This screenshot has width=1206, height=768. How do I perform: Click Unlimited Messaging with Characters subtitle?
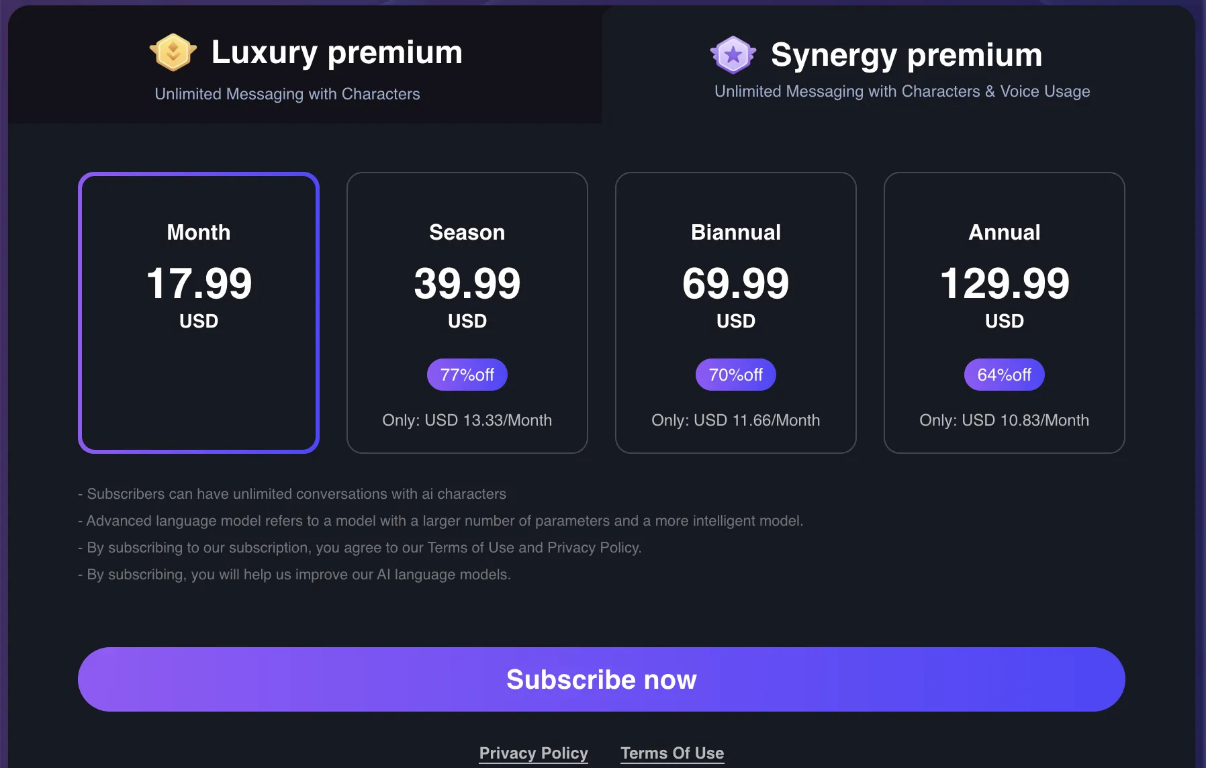pyautogui.click(x=287, y=94)
